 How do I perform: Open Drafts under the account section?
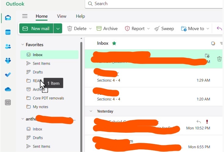pyautogui.click(x=49, y=138)
